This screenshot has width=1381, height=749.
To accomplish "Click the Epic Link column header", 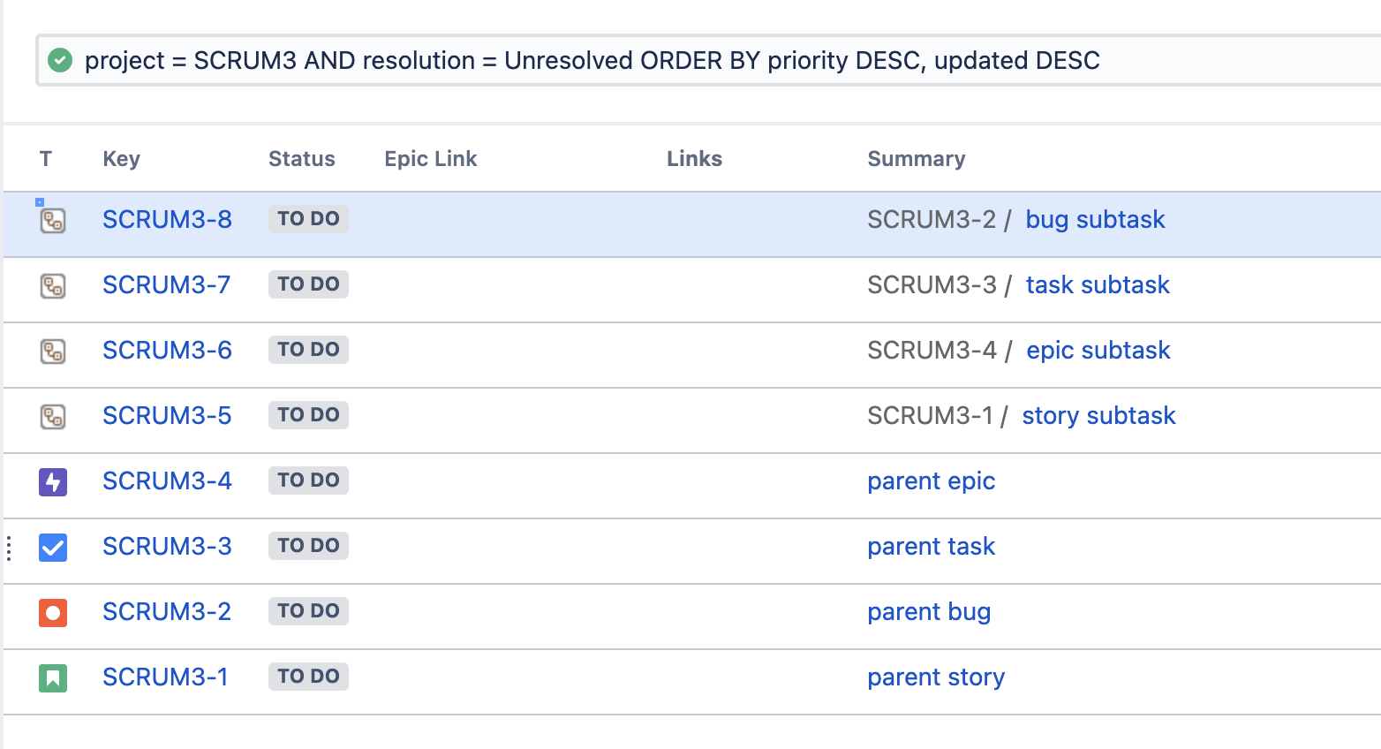I will coord(430,159).
